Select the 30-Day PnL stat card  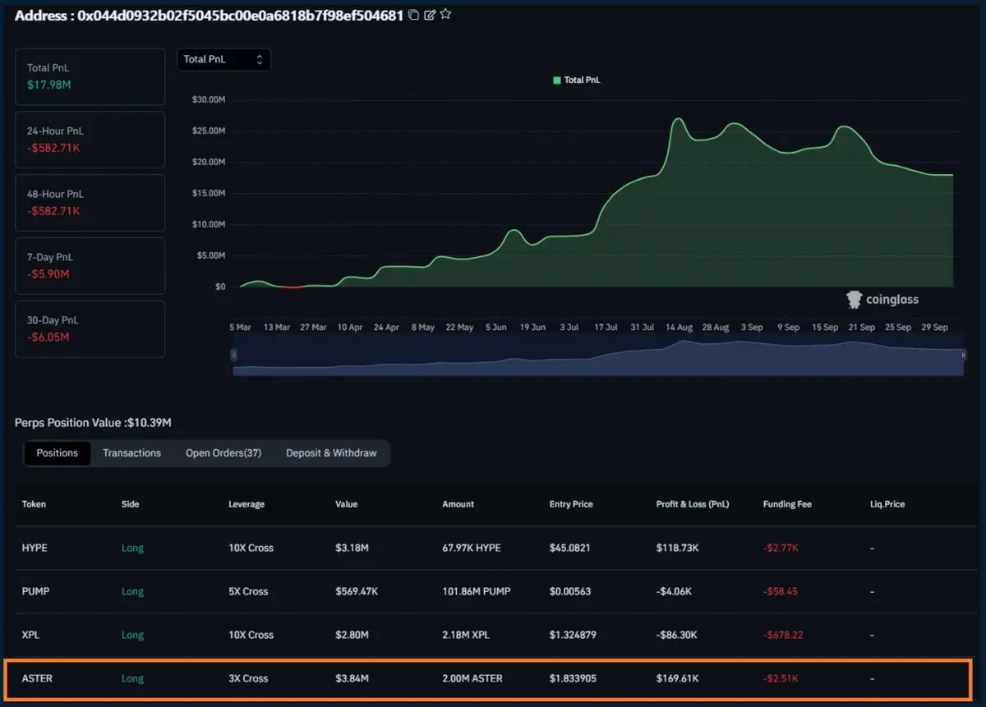click(90, 329)
